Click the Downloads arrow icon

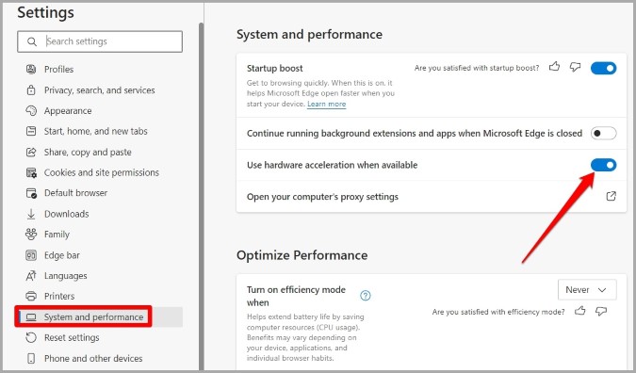tap(31, 214)
